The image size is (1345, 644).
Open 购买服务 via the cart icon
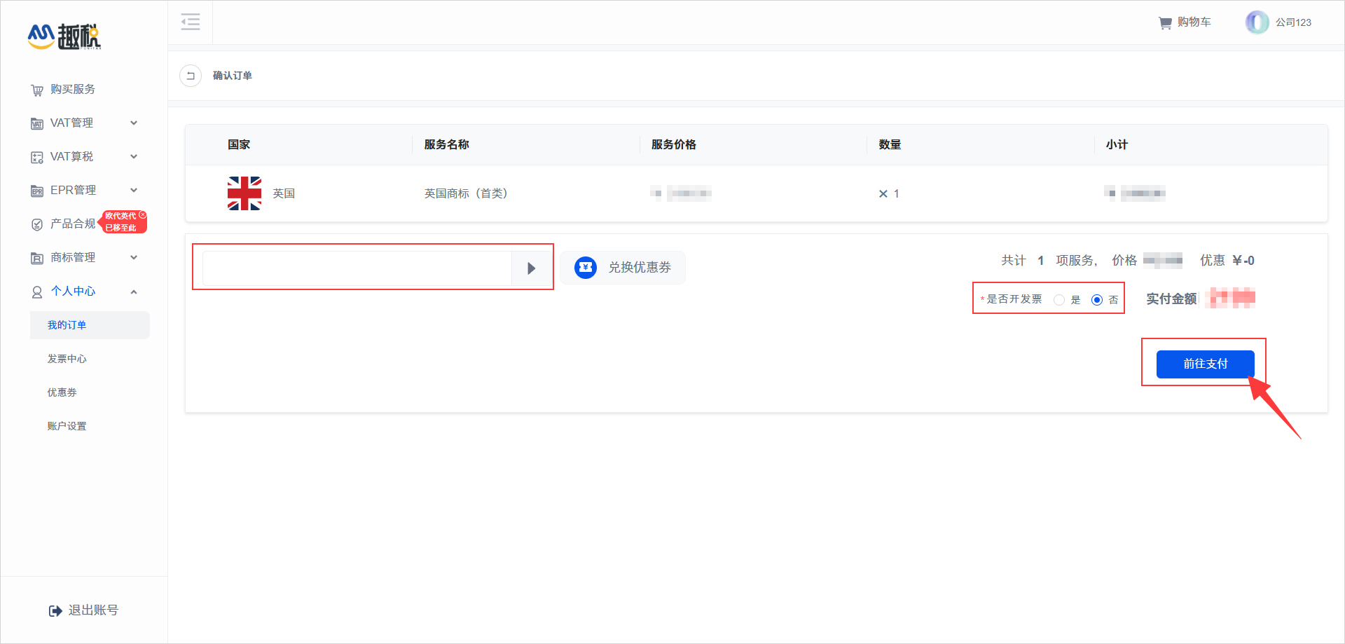point(36,90)
